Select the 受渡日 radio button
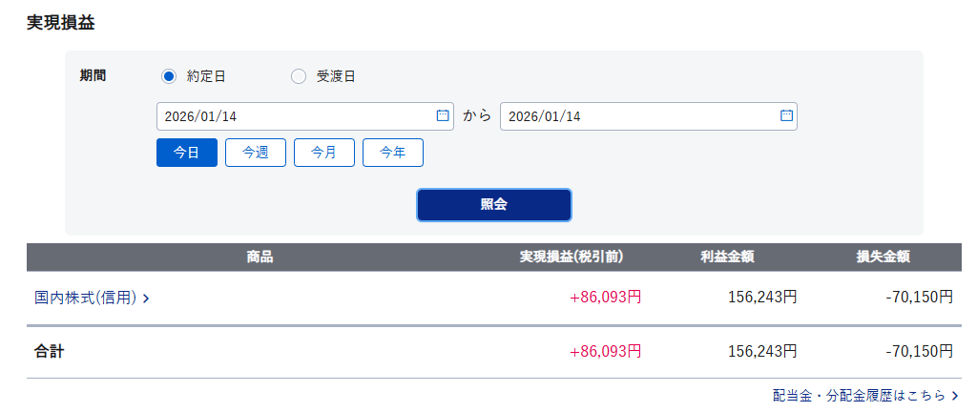Screen dimensions: 977x412 pos(299,76)
